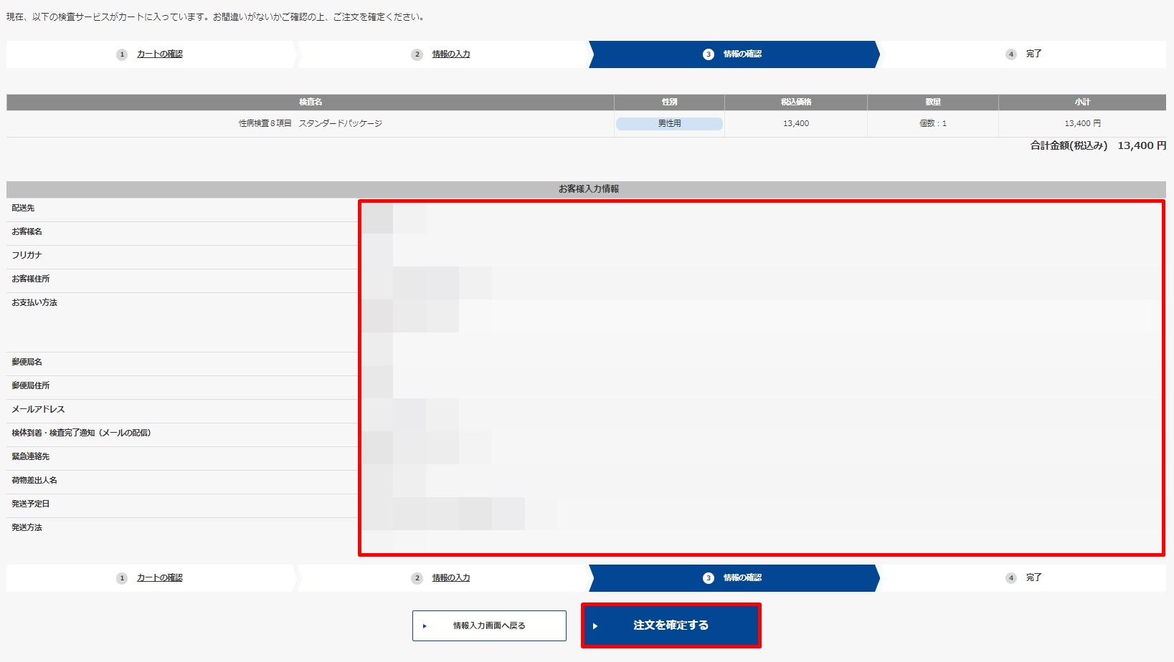Click the circled number 4 icon beside 完了
Image resolution: width=1174 pixels, height=662 pixels.
(x=1011, y=54)
